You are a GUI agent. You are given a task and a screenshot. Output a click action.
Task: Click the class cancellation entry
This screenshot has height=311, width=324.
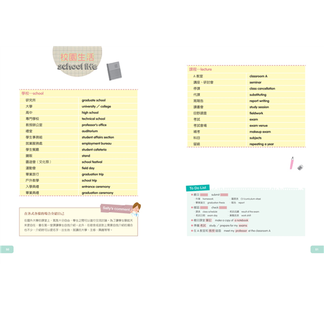pyautogui.click(x=262, y=88)
